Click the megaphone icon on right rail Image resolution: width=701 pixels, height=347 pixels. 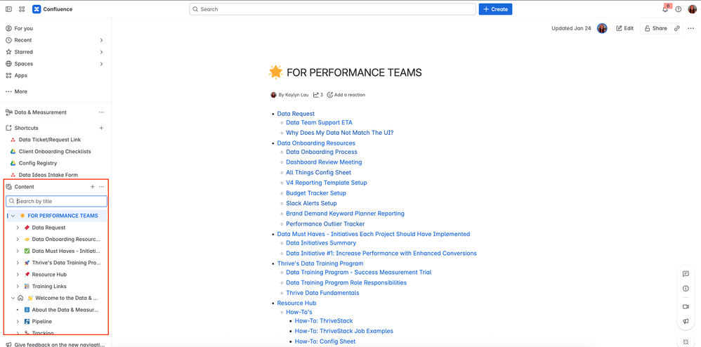click(686, 322)
